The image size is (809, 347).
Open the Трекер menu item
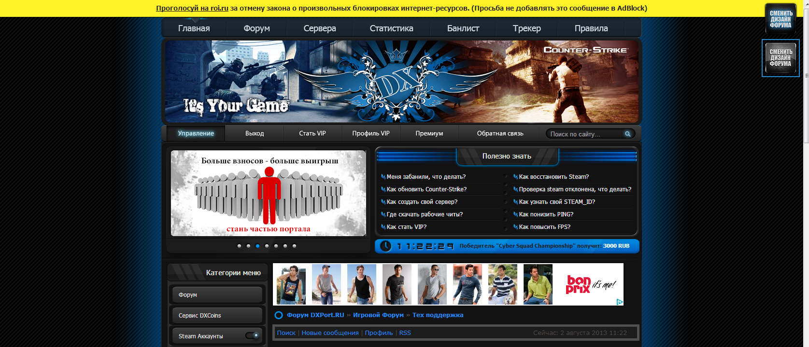point(527,28)
